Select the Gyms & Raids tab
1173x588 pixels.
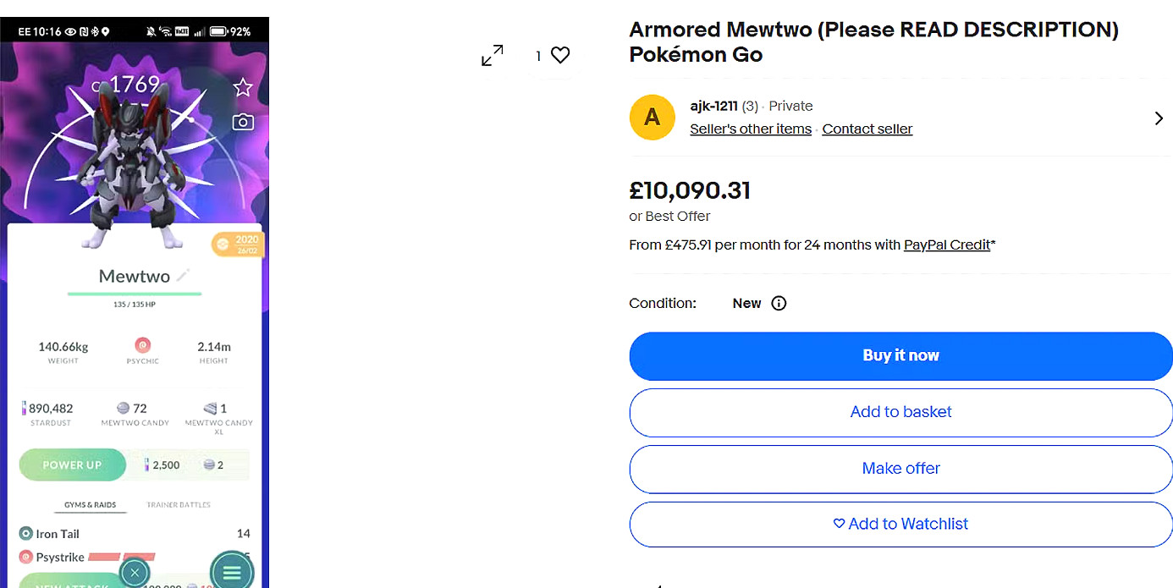point(91,505)
